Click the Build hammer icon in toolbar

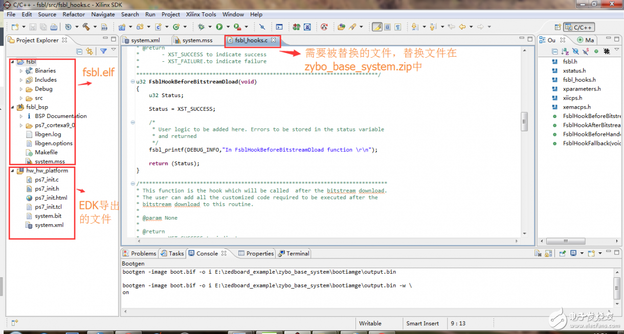(x=86, y=27)
